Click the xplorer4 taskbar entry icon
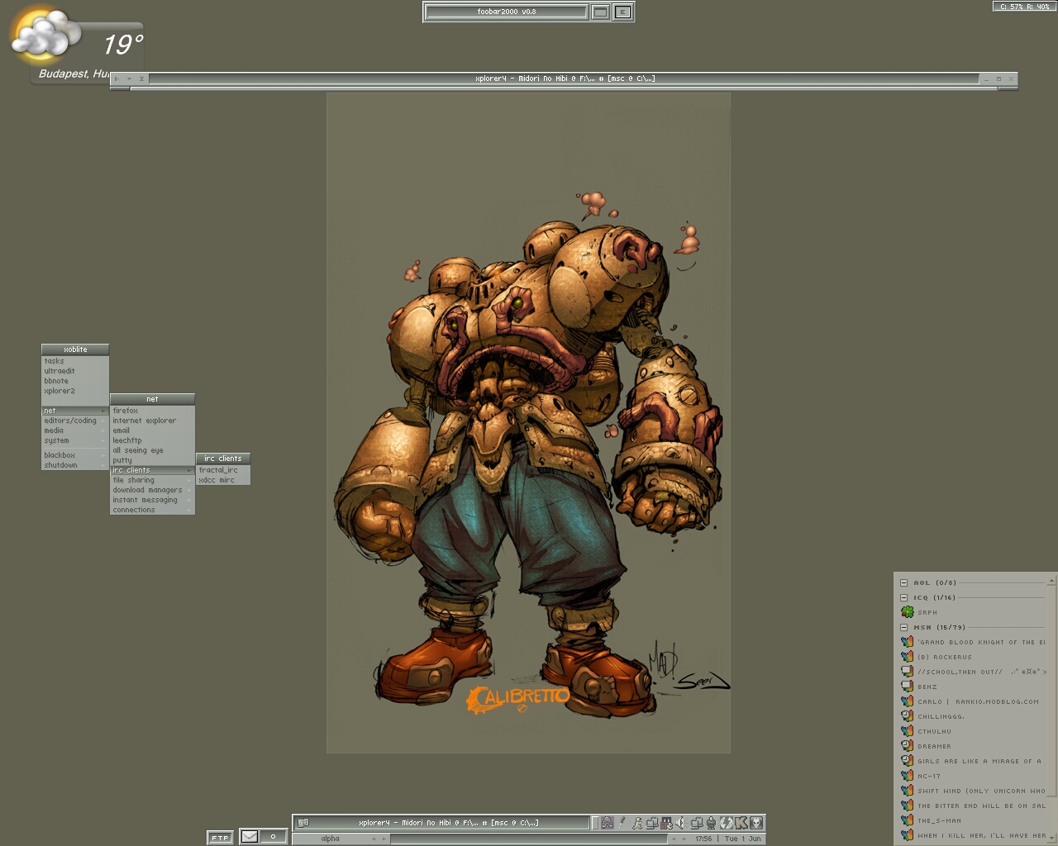This screenshot has width=1058, height=846. click(303, 823)
